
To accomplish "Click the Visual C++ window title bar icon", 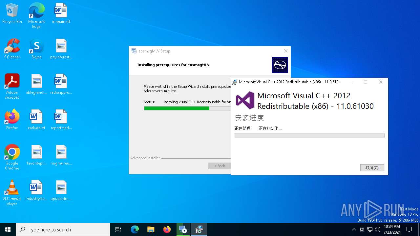I will tap(235, 82).
